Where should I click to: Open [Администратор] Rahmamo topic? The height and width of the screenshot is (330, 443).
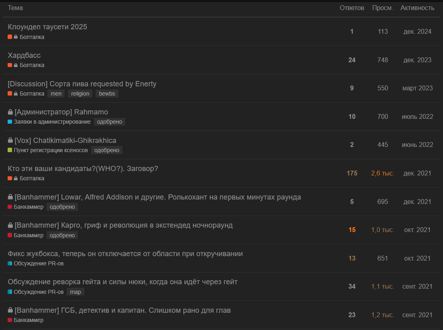[61, 112]
